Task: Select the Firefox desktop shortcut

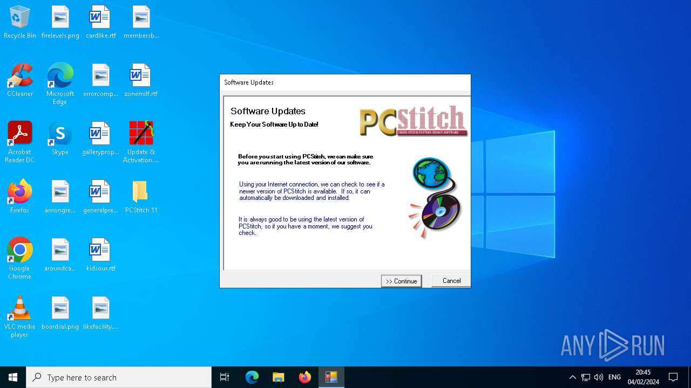Action: tap(20, 197)
